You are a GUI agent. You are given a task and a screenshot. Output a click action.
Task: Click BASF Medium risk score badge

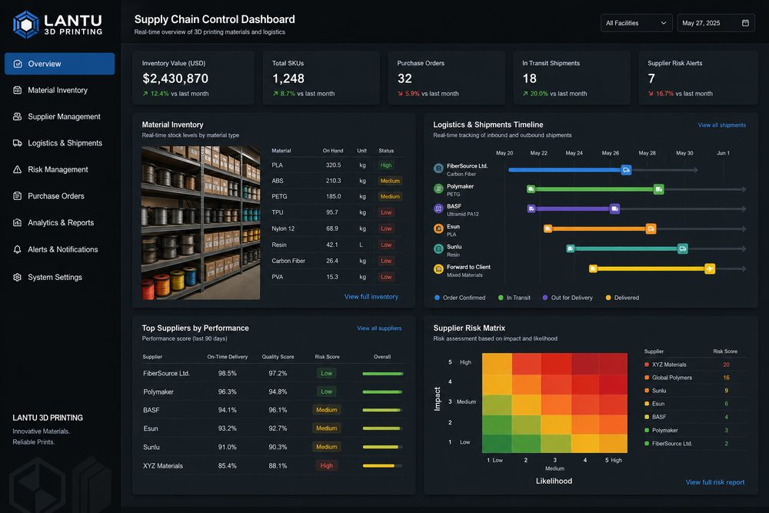pos(327,410)
